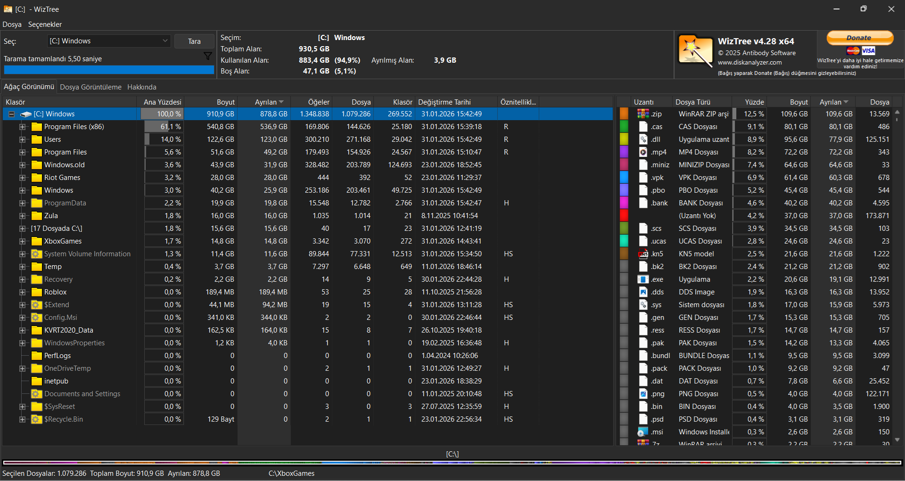
Task: Expand the Users folder node
Action: 22,139
